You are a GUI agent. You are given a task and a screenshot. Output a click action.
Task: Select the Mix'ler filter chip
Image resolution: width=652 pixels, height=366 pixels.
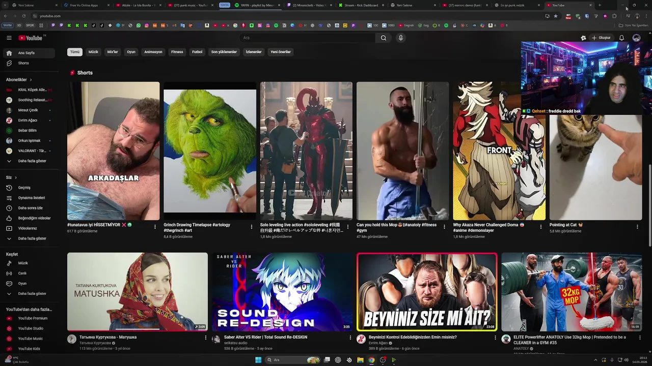point(113,52)
